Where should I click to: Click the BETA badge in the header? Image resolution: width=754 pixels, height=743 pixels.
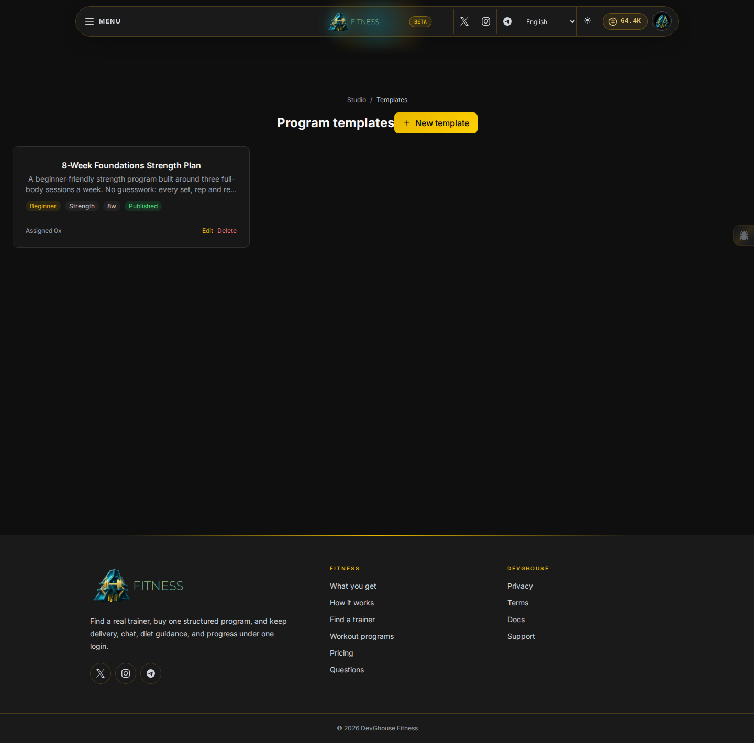[420, 21]
